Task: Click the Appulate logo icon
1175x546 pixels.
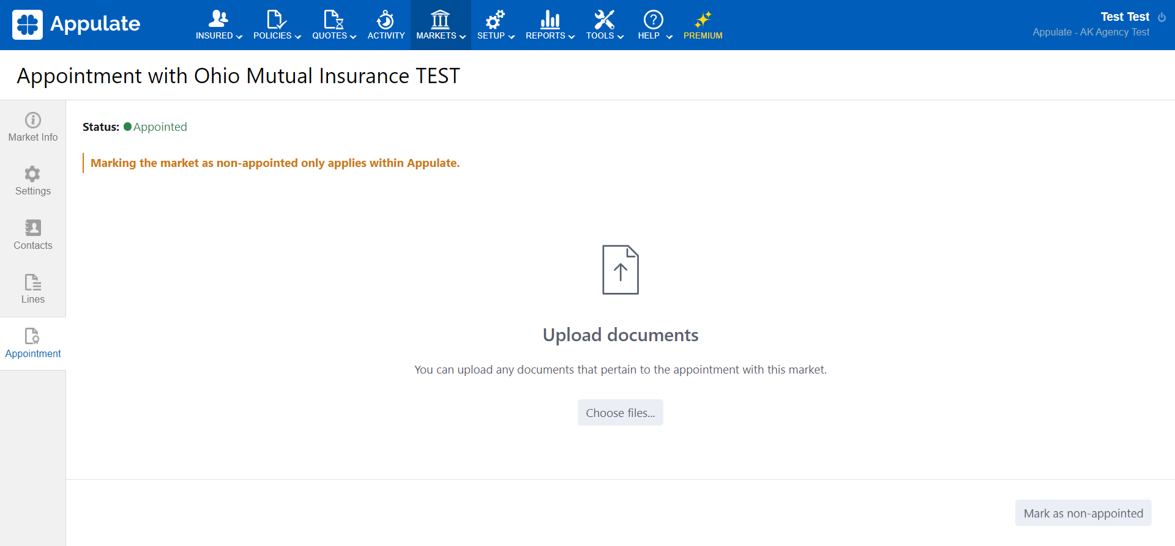Action: (28, 24)
